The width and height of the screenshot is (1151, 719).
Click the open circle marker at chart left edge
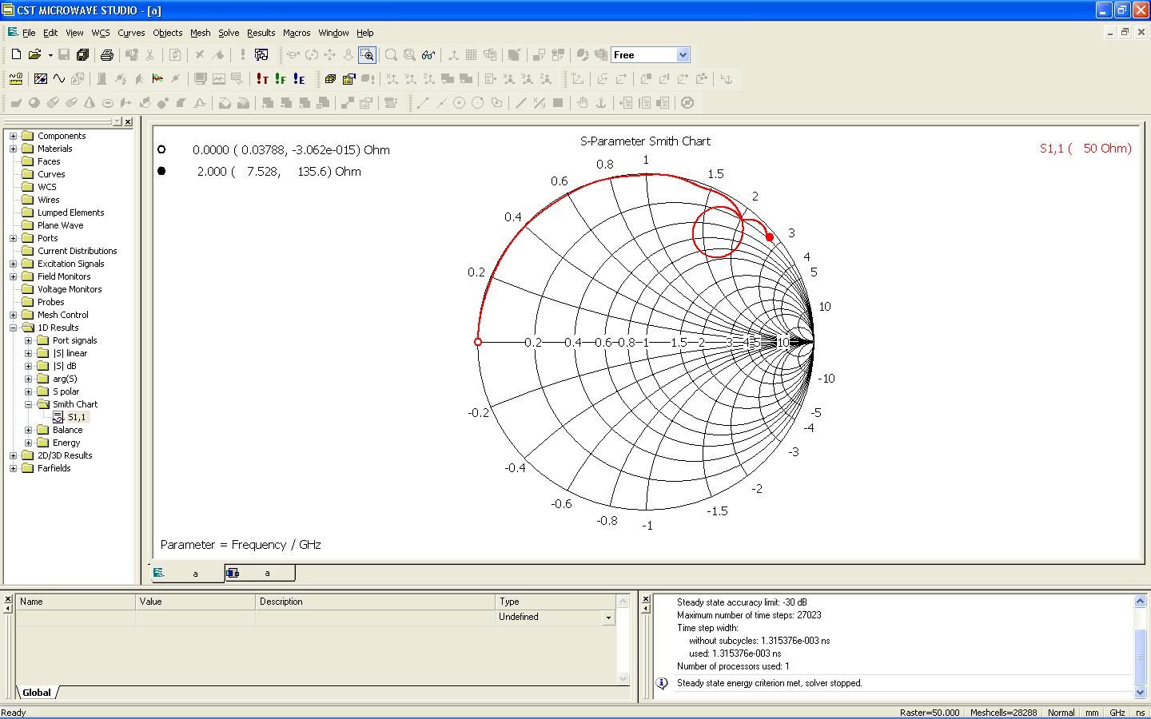coord(478,342)
